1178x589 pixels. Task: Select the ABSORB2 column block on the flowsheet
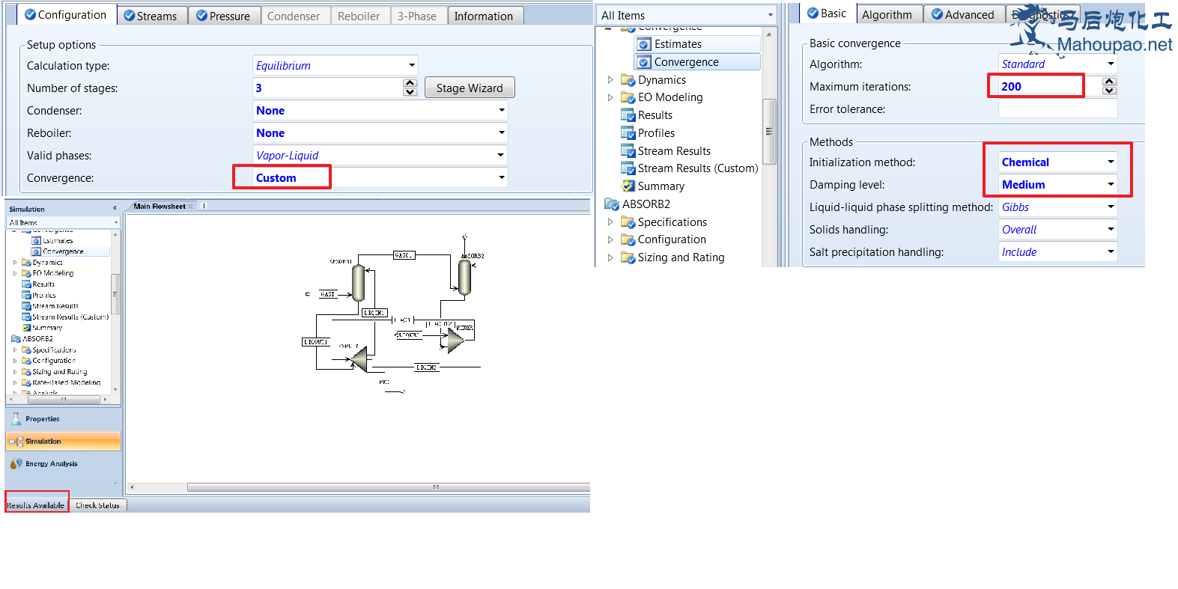click(464, 276)
